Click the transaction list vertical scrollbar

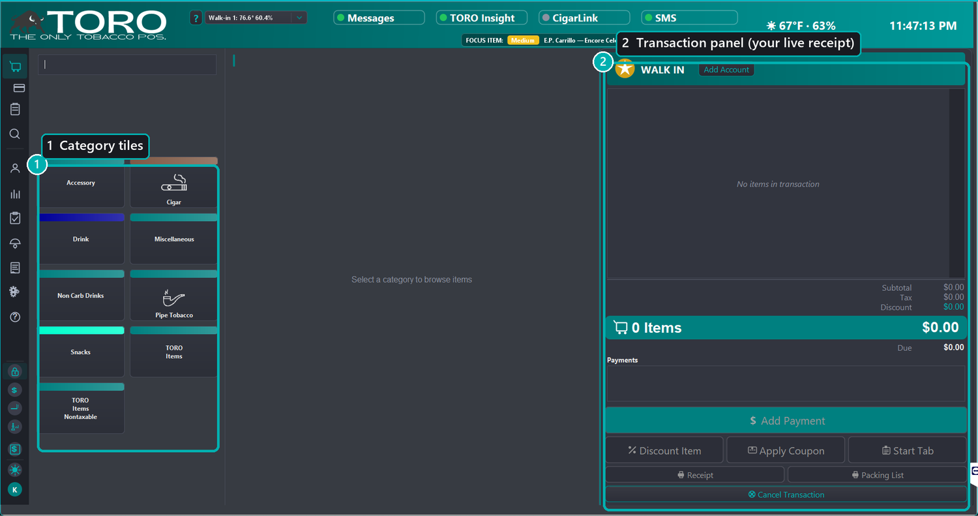(x=956, y=184)
